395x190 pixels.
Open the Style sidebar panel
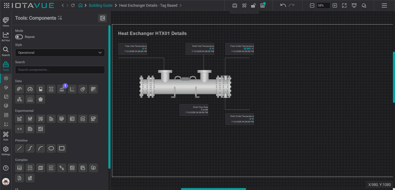(x=5, y=136)
